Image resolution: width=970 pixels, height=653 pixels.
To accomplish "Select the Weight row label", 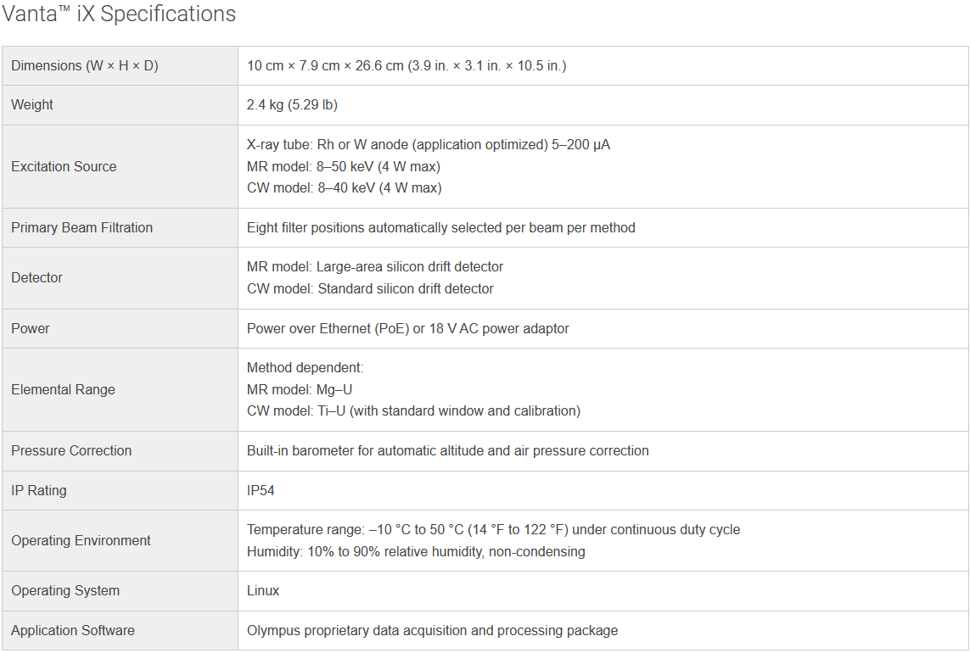I will (x=32, y=105).
